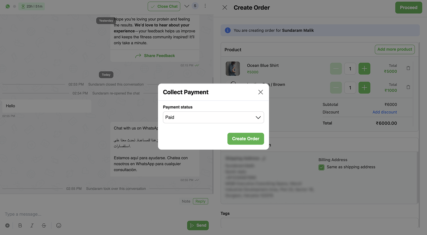Click the Ocean Blue Shirt thumbnail

(x=233, y=69)
